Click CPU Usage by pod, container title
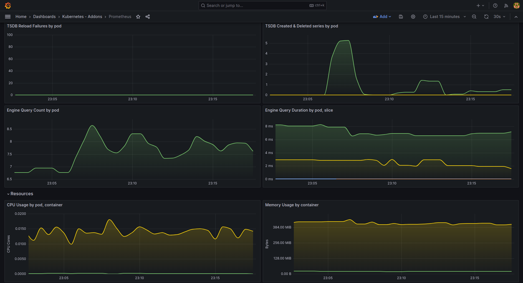 pos(35,205)
